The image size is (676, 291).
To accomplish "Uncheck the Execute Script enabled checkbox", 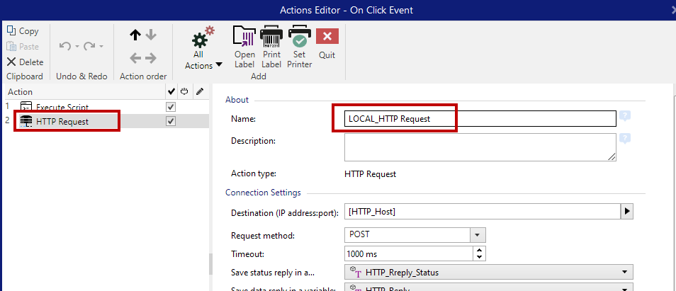I will click(170, 107).
